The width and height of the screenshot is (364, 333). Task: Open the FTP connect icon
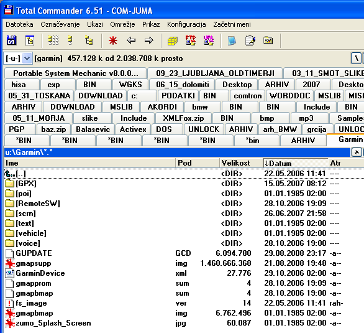tap(191, 40)
